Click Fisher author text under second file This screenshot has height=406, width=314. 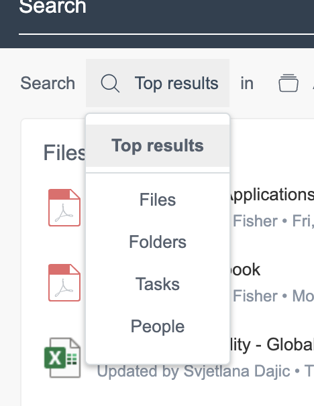pyautogui.click(x=255, y=295)
